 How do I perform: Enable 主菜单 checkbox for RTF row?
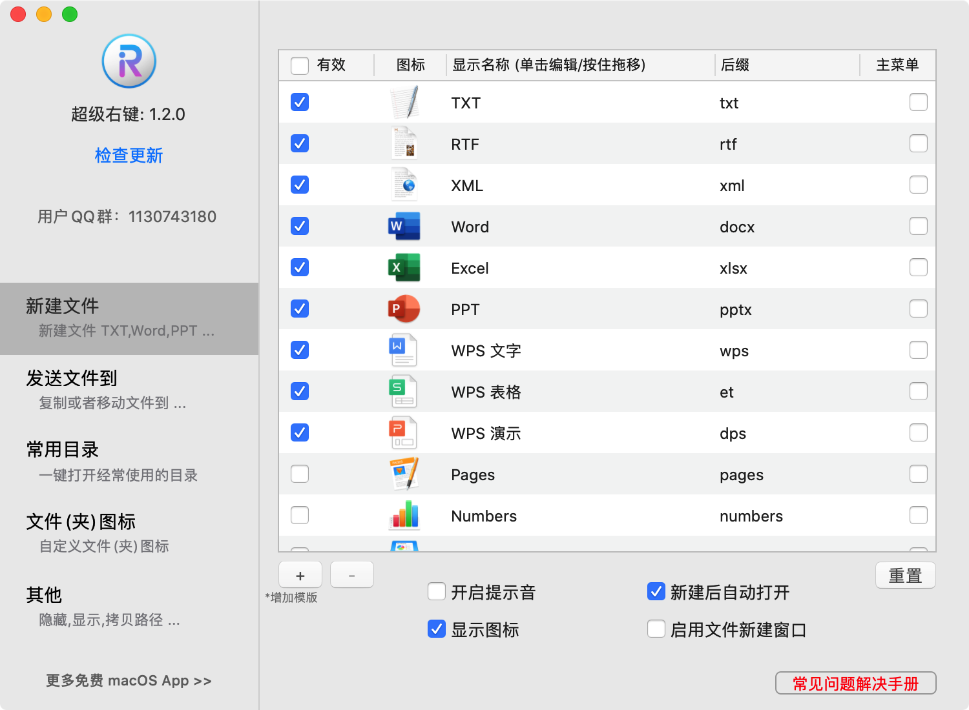point(919,143)
